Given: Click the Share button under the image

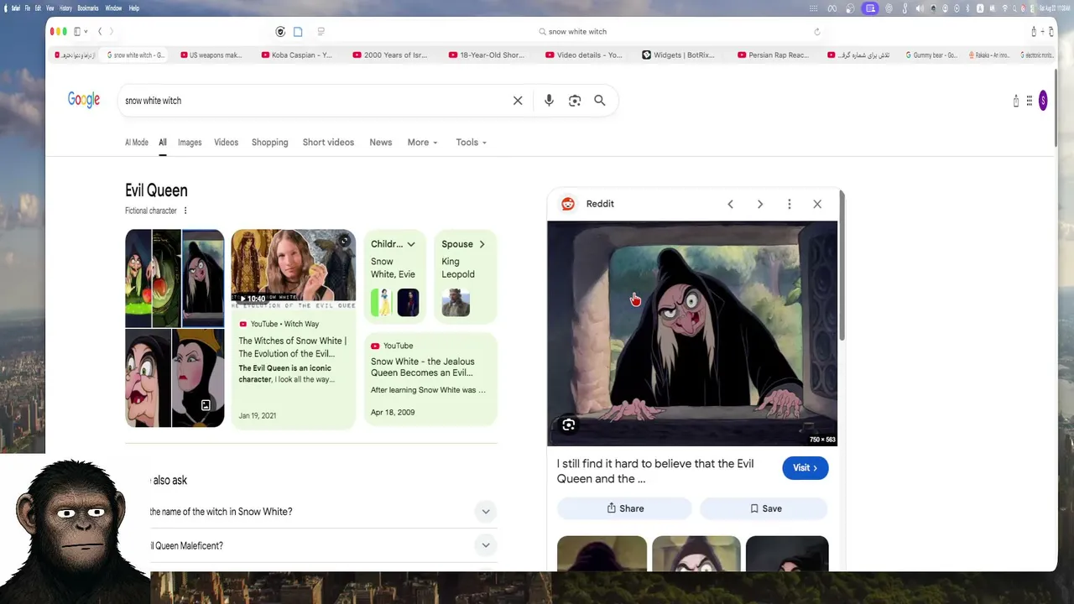Looking at the screenshot, I should coord(625,508).
